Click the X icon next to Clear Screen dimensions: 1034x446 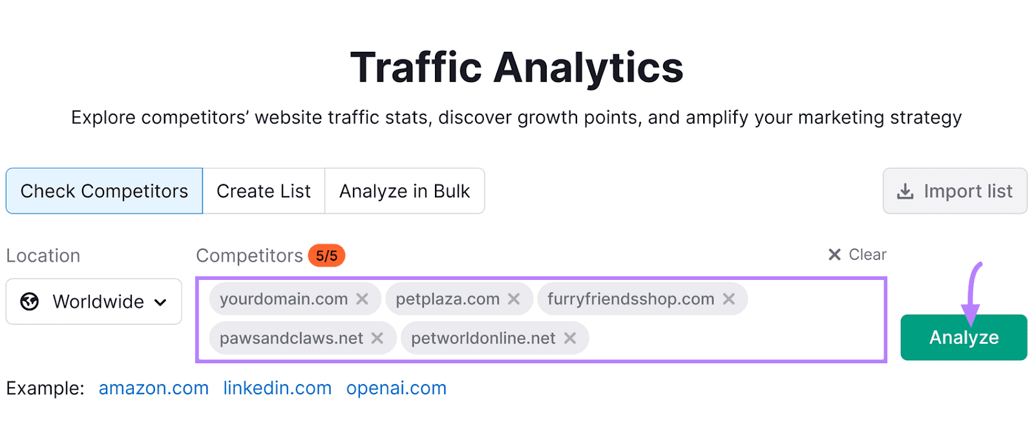point(834,254)
